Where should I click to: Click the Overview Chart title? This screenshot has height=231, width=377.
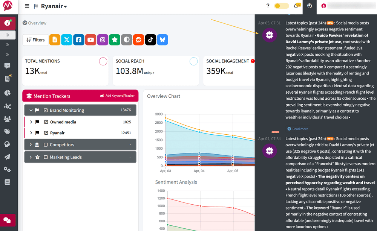[x=164, y=96]
